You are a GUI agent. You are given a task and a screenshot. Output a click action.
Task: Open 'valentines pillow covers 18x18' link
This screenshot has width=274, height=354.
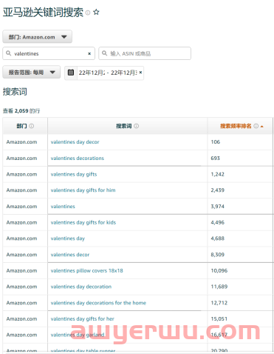pos(86,270)
